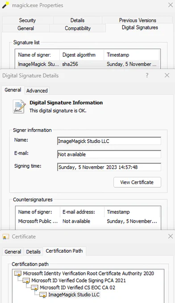Image resolution: width=175 pixels, height=303 pixels.
Task: Click the View Certificate button
Action: click(x=137, y=182)
